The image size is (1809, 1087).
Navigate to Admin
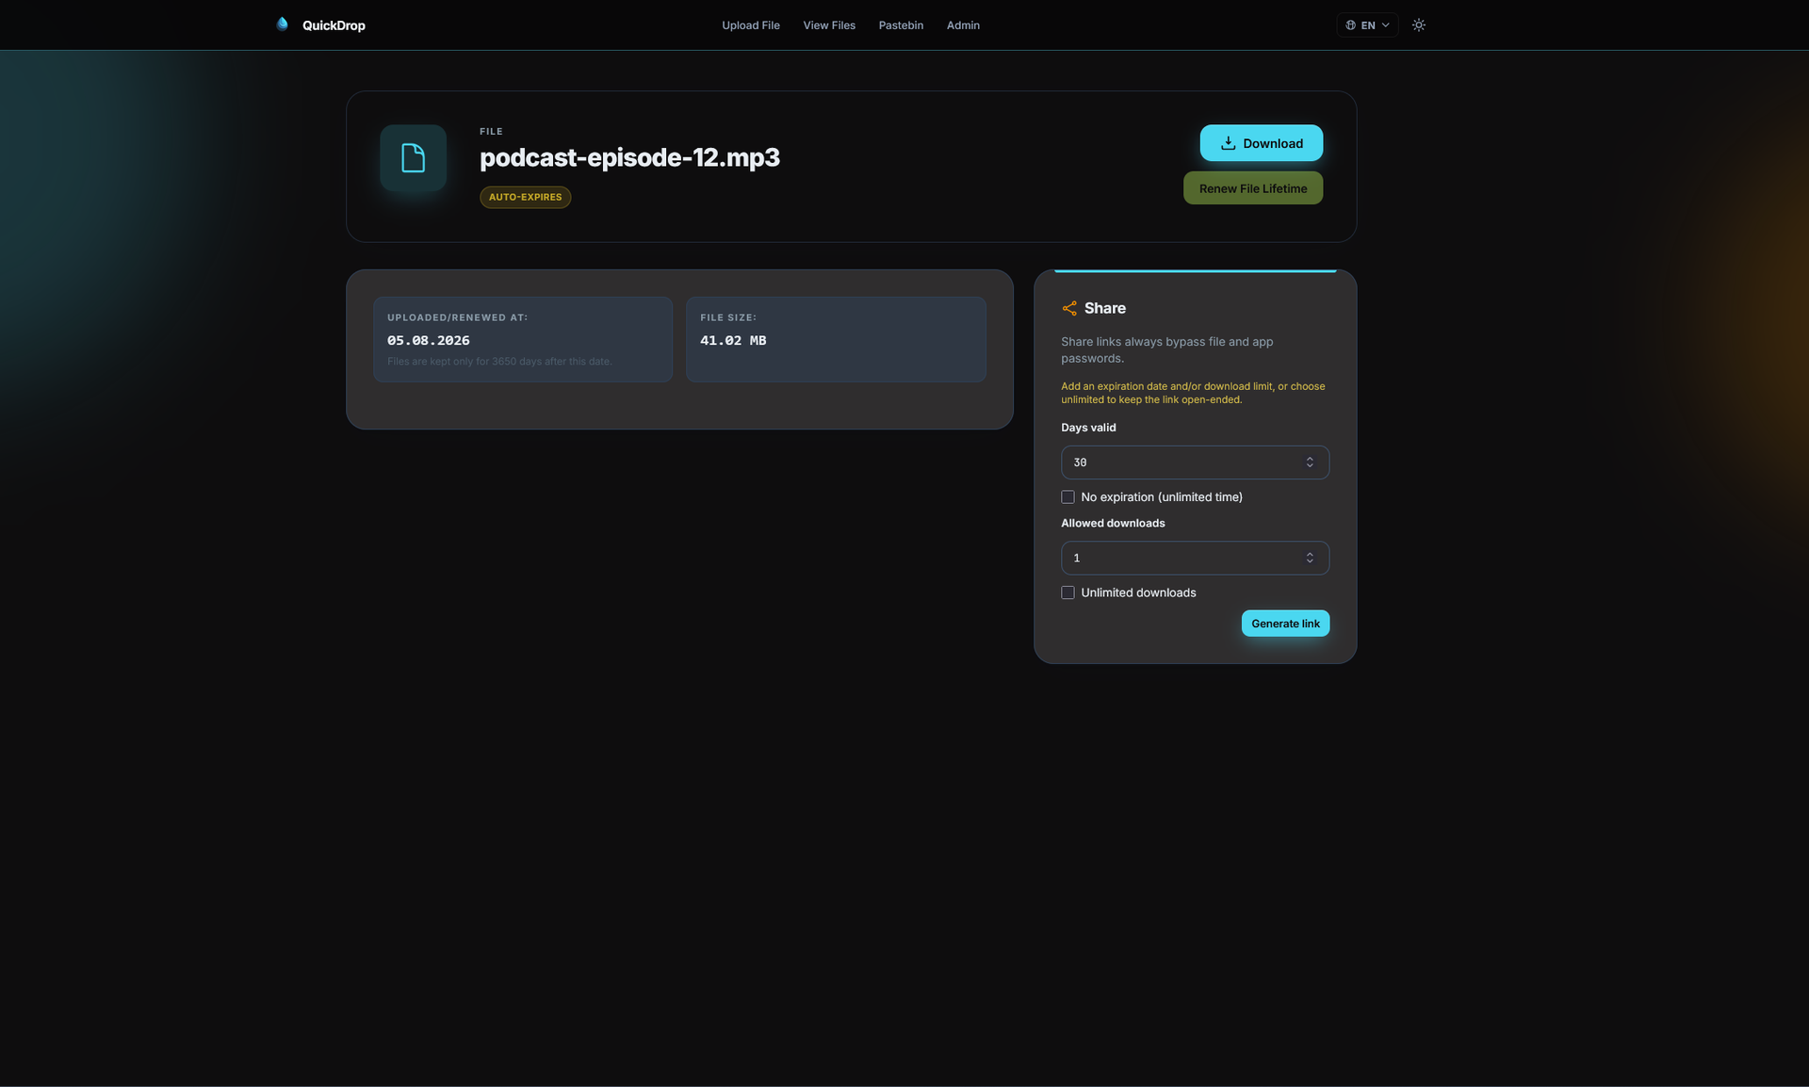[963, 25]
